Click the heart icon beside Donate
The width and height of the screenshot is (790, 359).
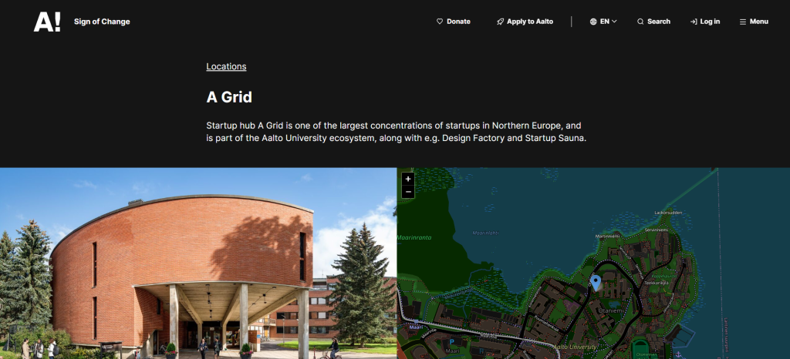coord(440,22)
